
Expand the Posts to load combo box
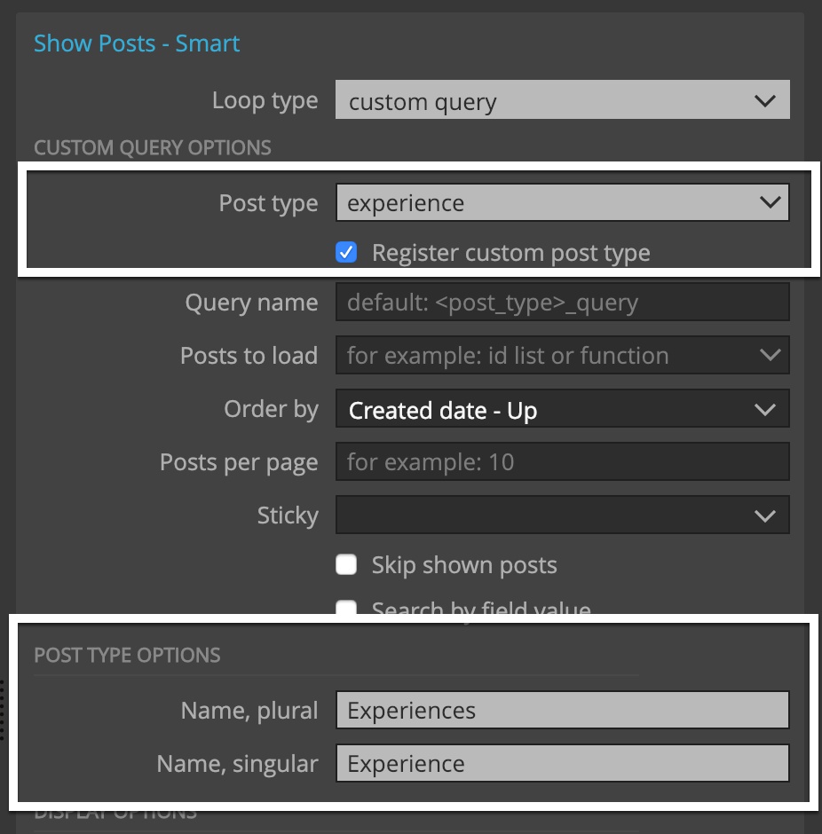(563, 355)
